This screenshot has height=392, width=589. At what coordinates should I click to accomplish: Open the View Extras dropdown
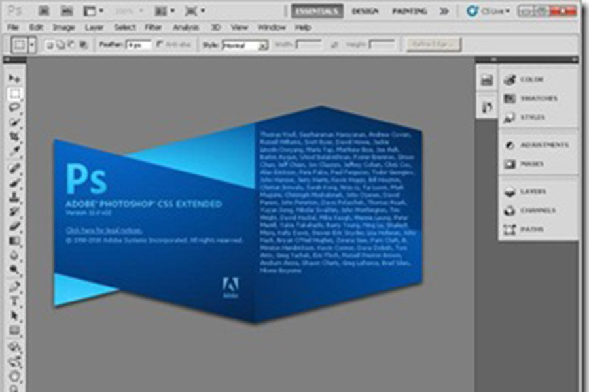tap(93, 11)
